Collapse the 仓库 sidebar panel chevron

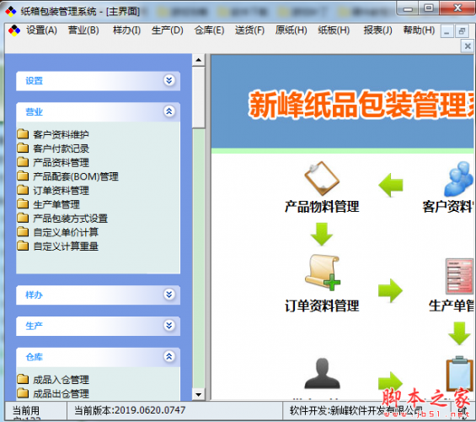(x=169, y=356)
